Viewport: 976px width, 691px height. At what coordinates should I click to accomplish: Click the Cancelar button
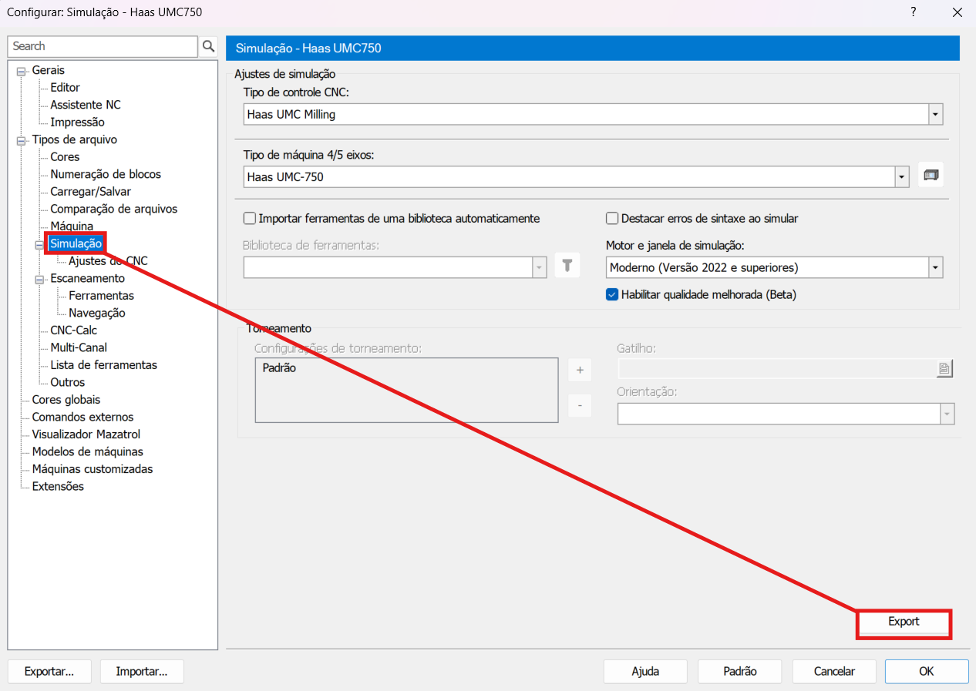834,671
